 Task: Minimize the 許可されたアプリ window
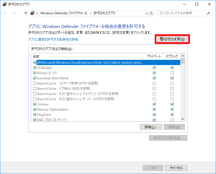[x=184, y=4]
